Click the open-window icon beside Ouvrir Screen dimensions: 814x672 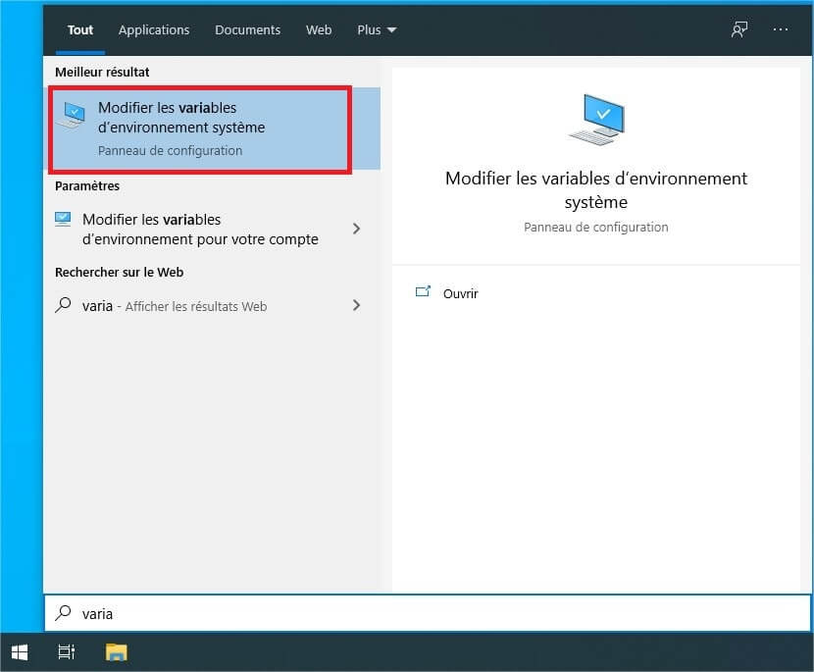click(x=423, y=292)
